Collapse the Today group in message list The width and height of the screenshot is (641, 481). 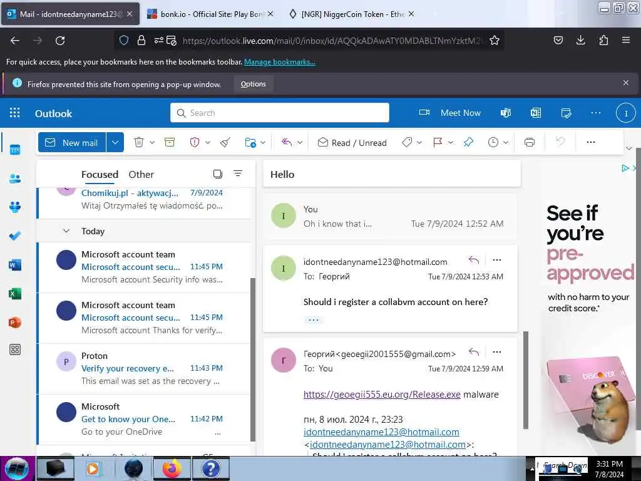(66, 231)
